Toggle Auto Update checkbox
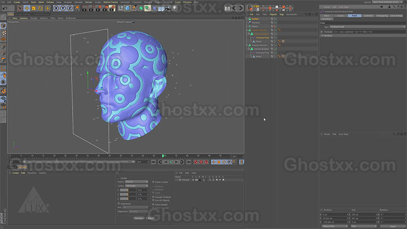This screenshot has height=229, width=407. (x=153, y=204)
